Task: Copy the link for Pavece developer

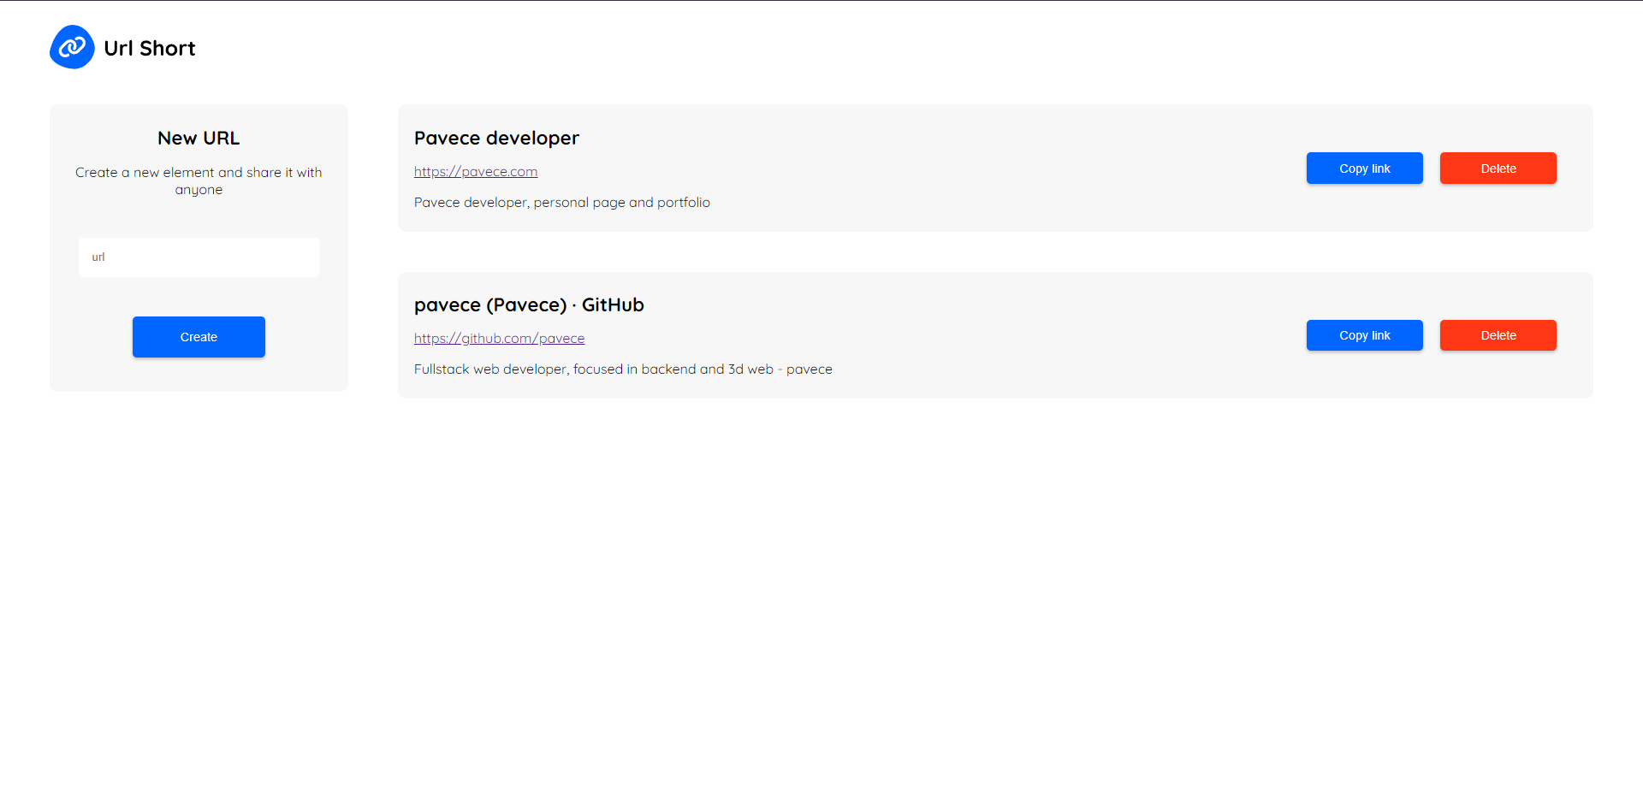Action: pyautogui.click(x=1364, y=168)
